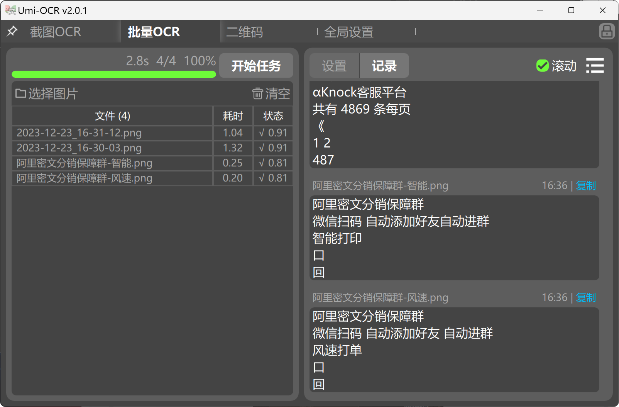Image resolution: width=619 pixels, height=407 pixels.
Task: Click status √ 0.81 of 智能.png row
Action: click(273, 163)
